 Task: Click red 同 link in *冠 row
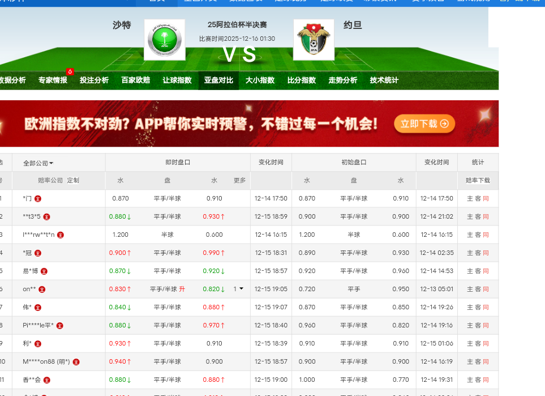tap(486, 253)
